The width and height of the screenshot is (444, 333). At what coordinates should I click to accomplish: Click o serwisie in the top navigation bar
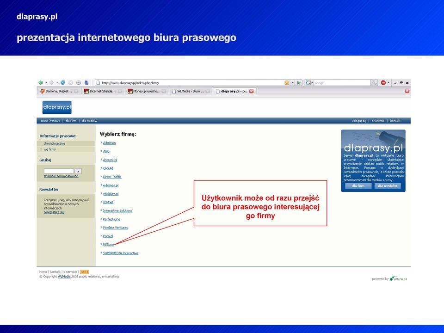tap(378, 121)
